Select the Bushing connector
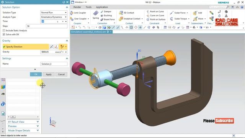Screen dimensions: 245x138 [106, 15]
